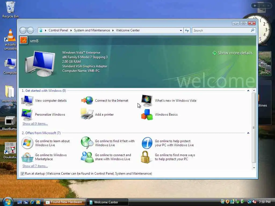This screenshot has width=275, height=206.
Task: Click the vertical scrollbar thumb
Action: (x=254, y=128)
